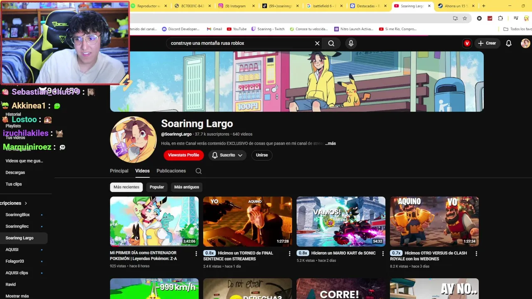Click the red V extension icon
This screenshot has height=299, width=532.
(x=467, y=43)
